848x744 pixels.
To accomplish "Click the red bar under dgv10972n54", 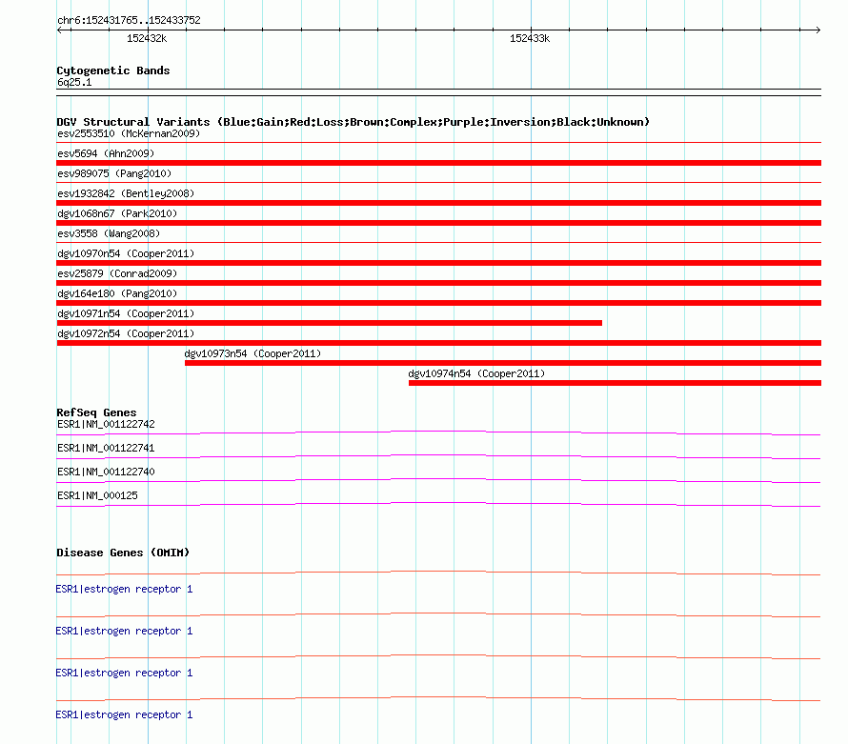I will (x=438, y=343).
